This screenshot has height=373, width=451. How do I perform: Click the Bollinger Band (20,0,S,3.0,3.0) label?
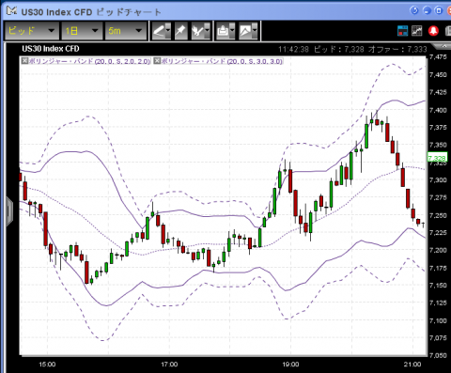pyautogui.click(x=222, y=61)
